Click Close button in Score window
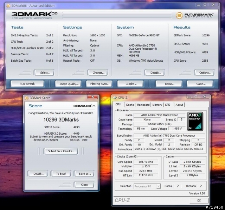 [84, 185]
